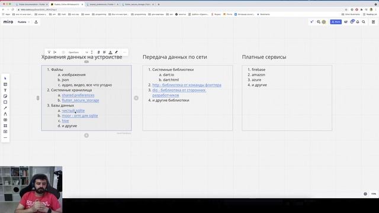Image resolution: width=379 pixels, height=213 pixels.
Task: Open the flutter_secure_storage link
Action: click(x=81, y=100)
